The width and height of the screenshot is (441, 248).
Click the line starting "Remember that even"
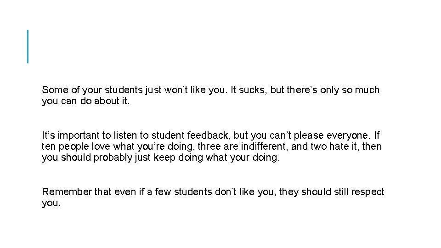(x=213, y=192)
